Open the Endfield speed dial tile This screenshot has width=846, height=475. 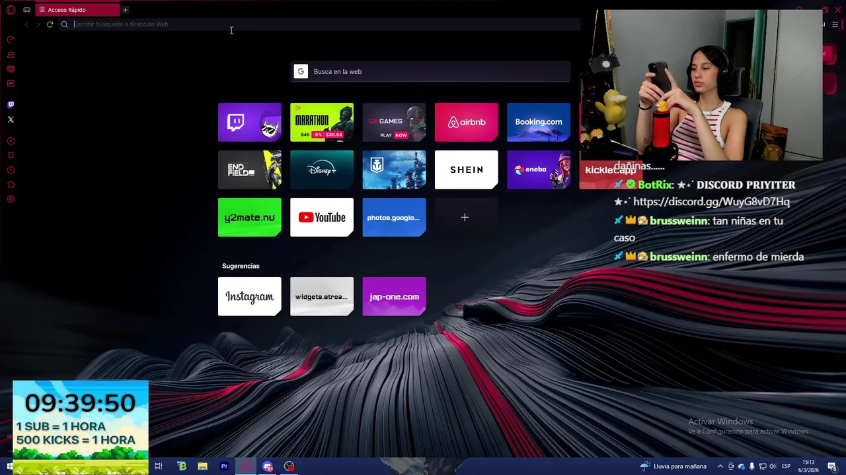(x=250, y=170)
